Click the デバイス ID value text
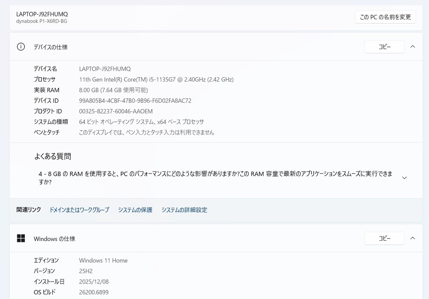 pos(135,101)
